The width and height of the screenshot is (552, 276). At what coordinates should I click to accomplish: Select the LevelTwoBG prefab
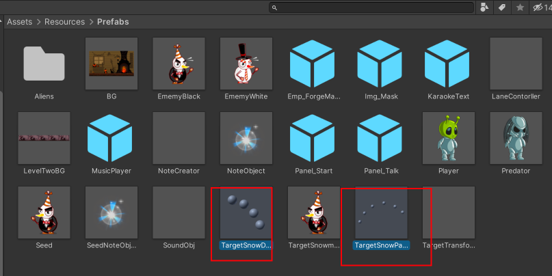click(44, 138)
